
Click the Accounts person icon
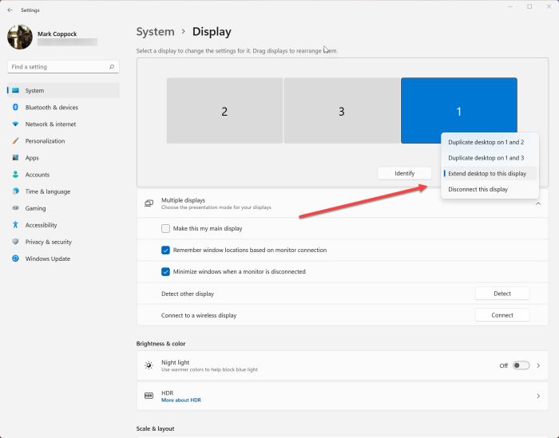15,175
